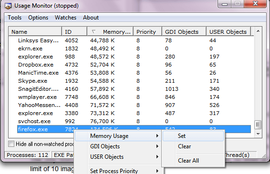Select explorer.exe with ID 988
This screenshot has height=174, width=270.
[134, 57]
